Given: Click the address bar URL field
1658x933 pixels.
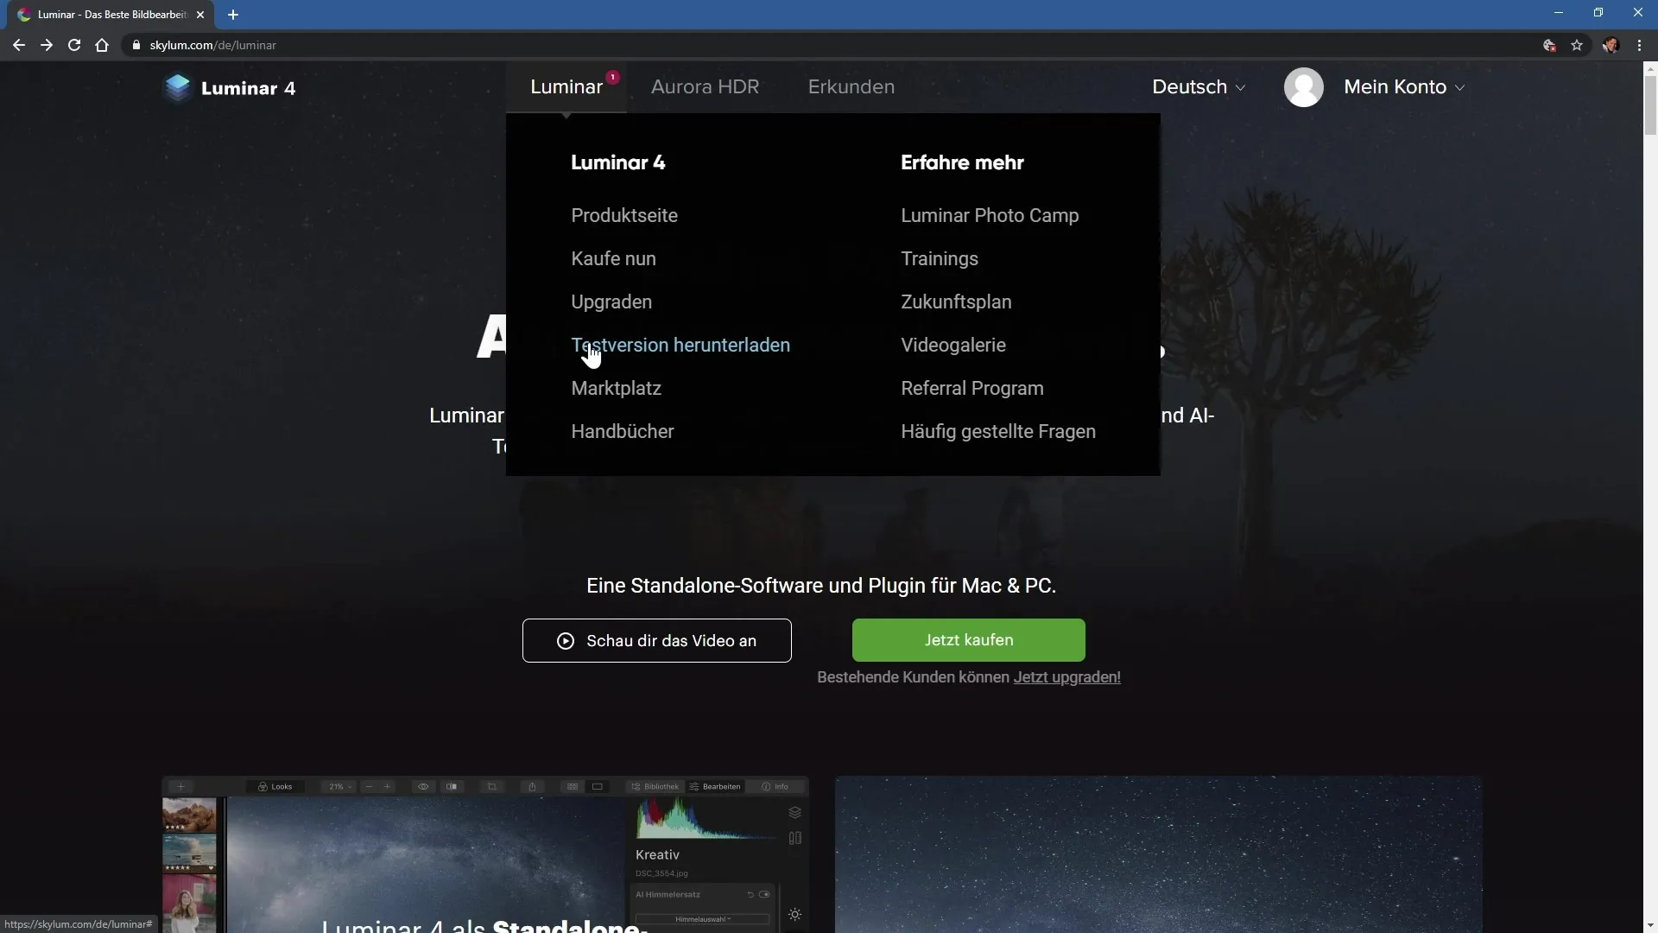Looking at the screenshot, I should (x=829, y=45).
